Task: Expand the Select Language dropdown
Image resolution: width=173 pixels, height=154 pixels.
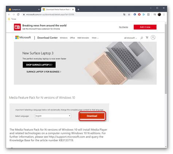Action: (x=53, y=116)
